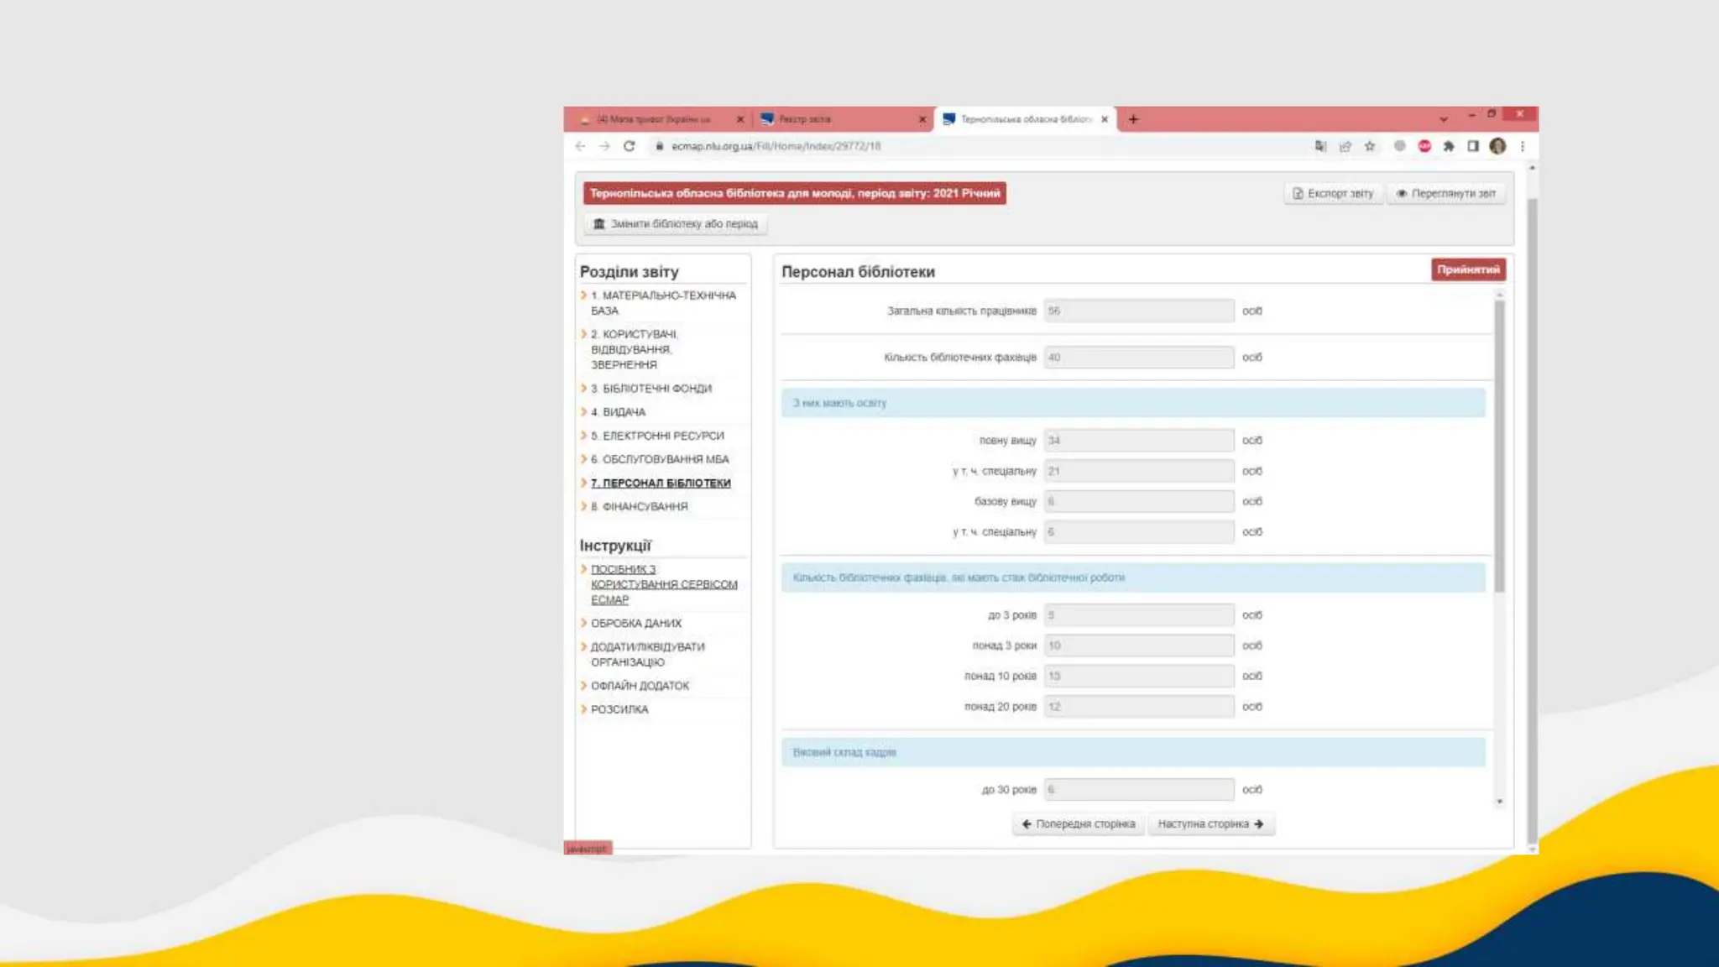Click the Google Translate icon in address bar

click(x=1320, y=146)
